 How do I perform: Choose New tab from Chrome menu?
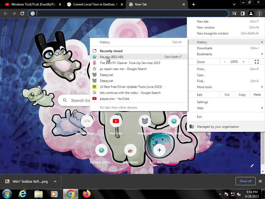tap(226, 22)
